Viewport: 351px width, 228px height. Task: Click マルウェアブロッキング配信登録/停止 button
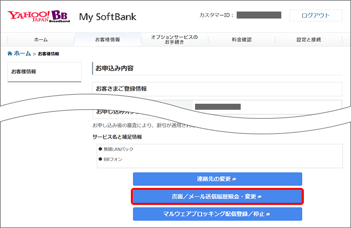click(x=217, y=214)
